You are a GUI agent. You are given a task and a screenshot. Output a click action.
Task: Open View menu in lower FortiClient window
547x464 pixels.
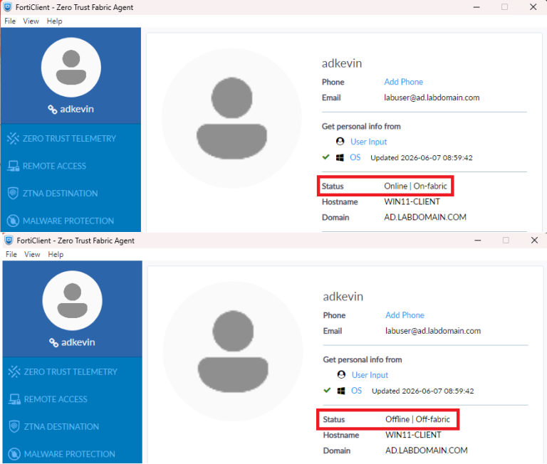tap(32, 255)
